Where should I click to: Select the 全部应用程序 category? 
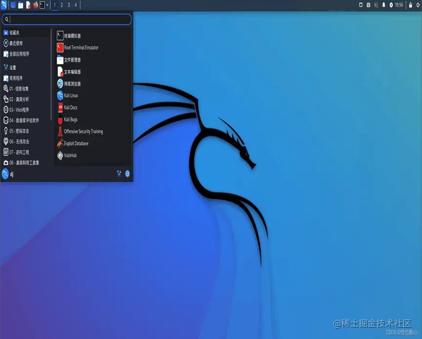point(26,54)
